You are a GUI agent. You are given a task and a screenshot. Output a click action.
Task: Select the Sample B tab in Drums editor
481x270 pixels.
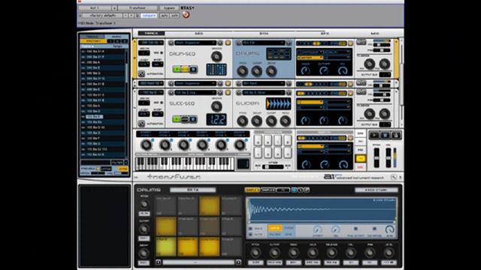268,190
